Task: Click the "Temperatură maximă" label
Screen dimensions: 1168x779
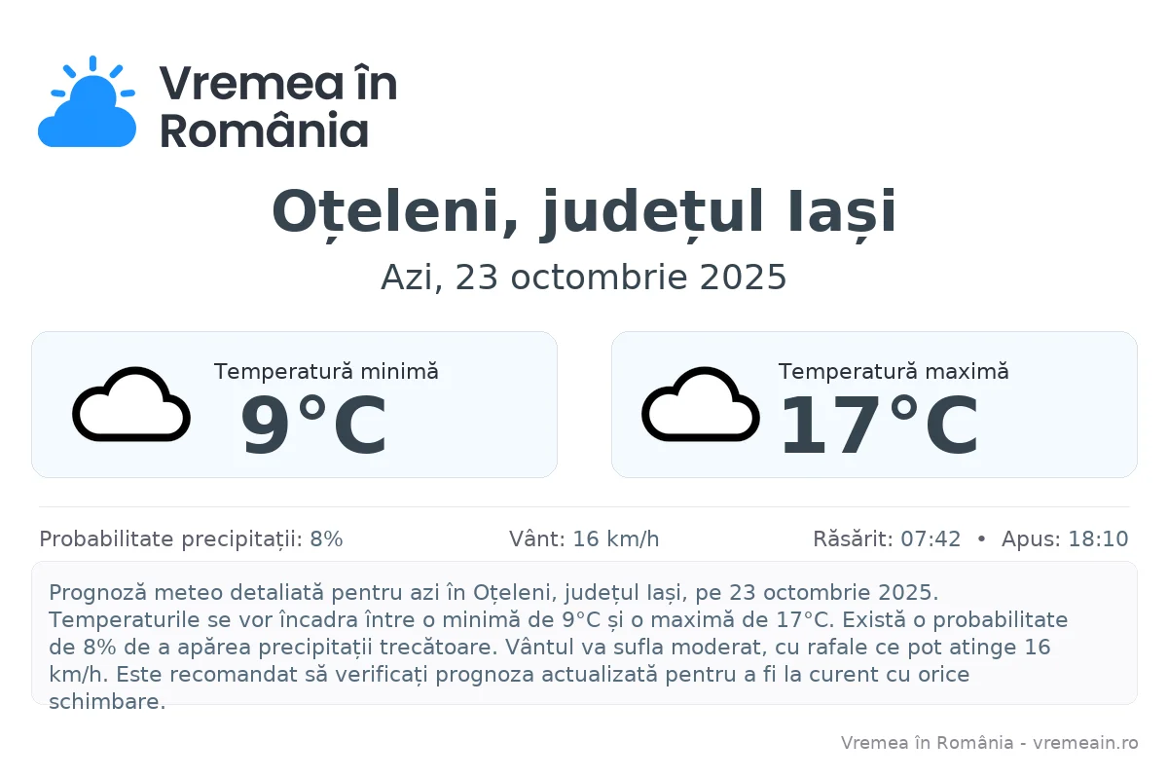Action: click(893, 371)
